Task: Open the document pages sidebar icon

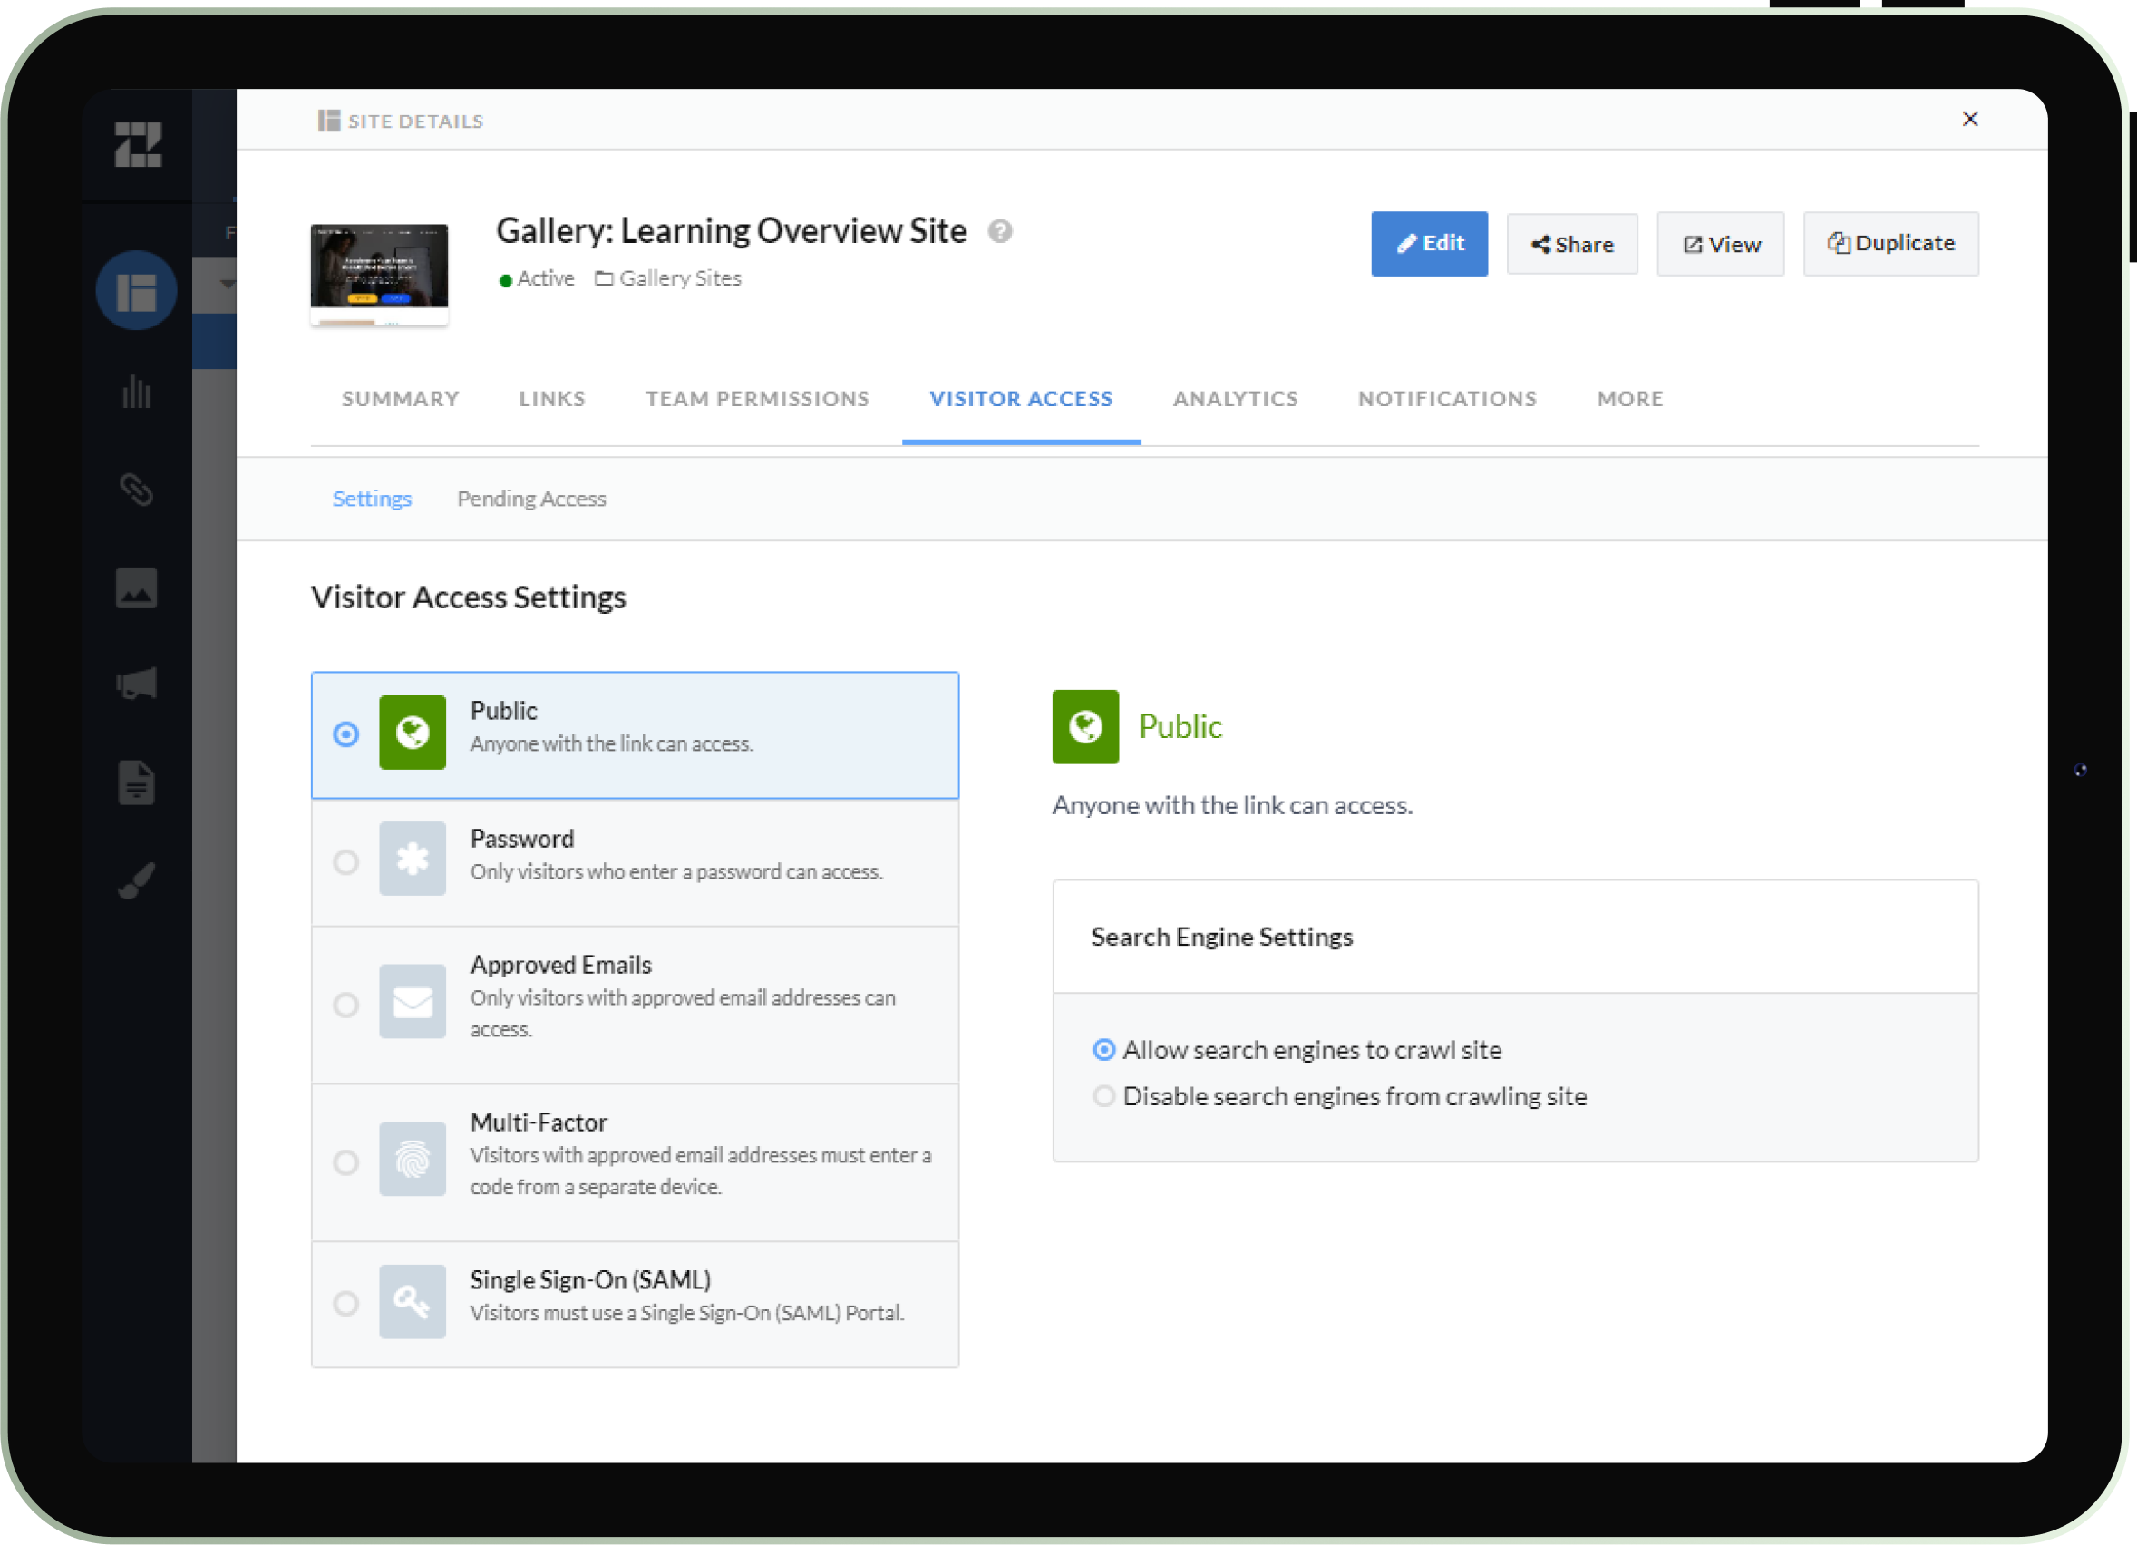Action: pyautogui.click(x=136, y=782)
